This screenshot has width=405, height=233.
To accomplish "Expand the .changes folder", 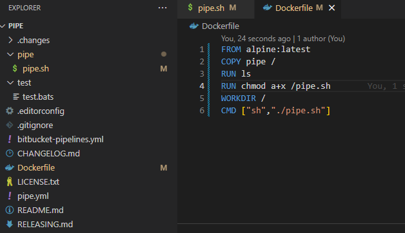I will [10, 40].
